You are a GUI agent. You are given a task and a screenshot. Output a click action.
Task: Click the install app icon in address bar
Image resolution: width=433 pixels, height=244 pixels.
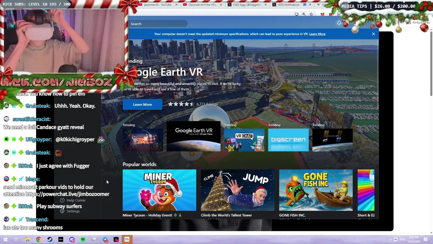[297, 14]
